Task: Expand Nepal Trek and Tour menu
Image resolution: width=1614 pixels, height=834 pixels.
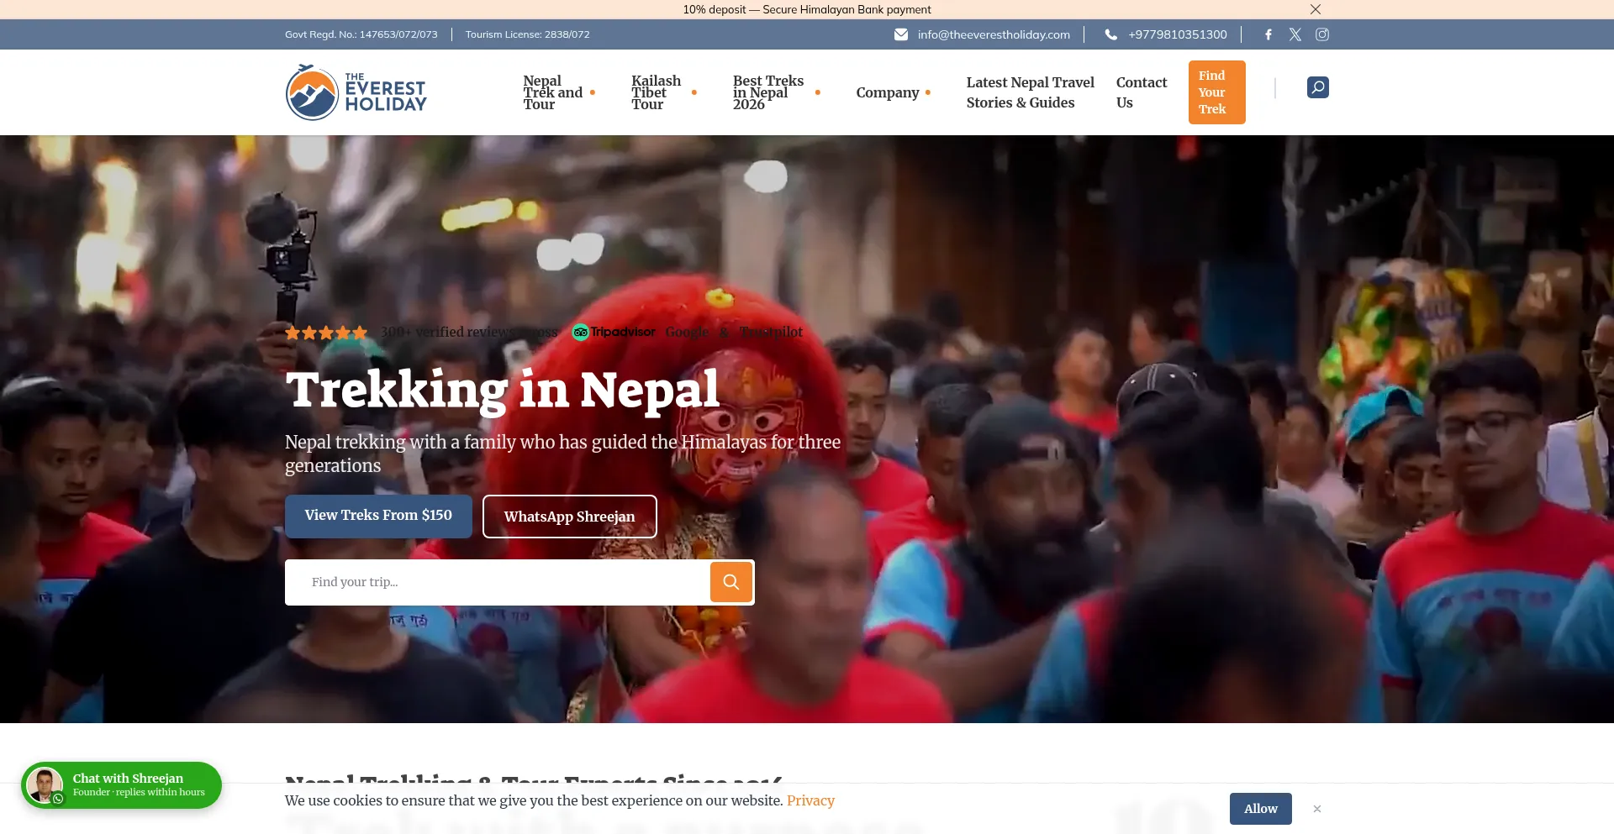Action: (559, 92)
